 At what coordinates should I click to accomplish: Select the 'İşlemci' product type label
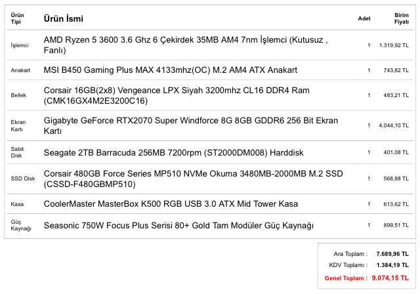(20, 45)
